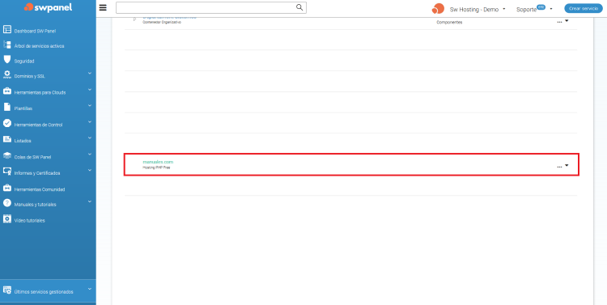Open Herramientas Comunidad

tap(40, 189)
